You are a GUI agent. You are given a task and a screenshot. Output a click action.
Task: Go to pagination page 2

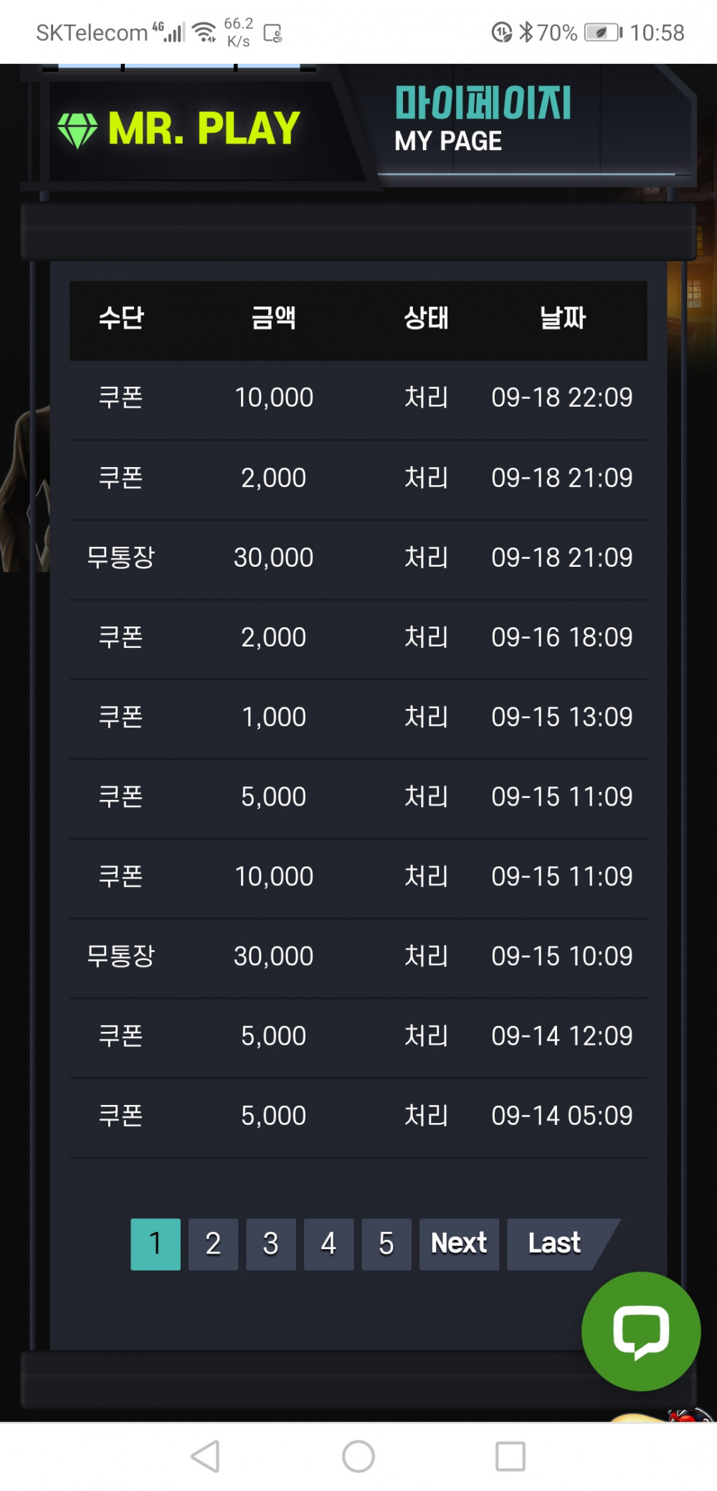pos(213,1243)
